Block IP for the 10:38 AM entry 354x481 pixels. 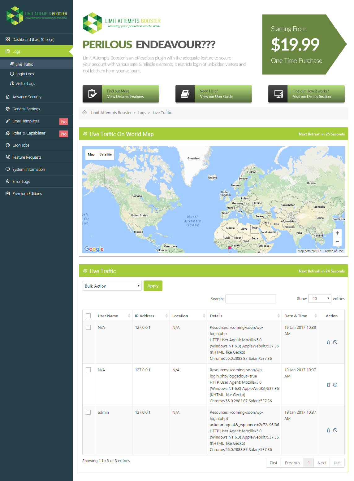coord(335,342)
